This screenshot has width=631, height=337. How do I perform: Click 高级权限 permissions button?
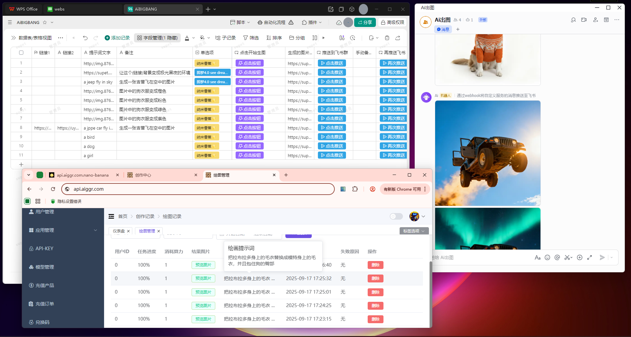392,22
